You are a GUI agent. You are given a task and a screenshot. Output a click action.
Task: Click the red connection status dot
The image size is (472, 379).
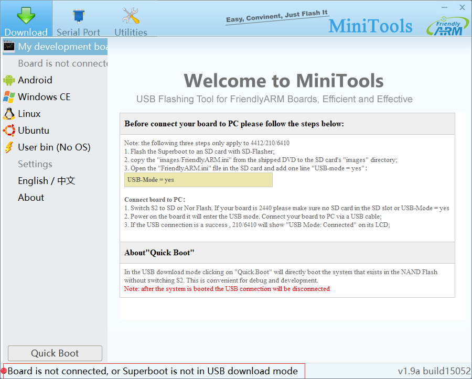pyautogui.click(x=4, y=371)
